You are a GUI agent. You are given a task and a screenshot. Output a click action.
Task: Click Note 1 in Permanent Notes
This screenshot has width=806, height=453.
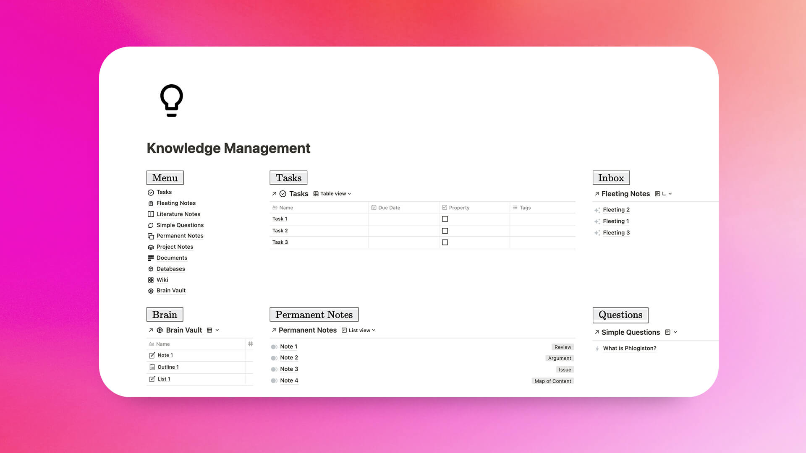(288, 346)
